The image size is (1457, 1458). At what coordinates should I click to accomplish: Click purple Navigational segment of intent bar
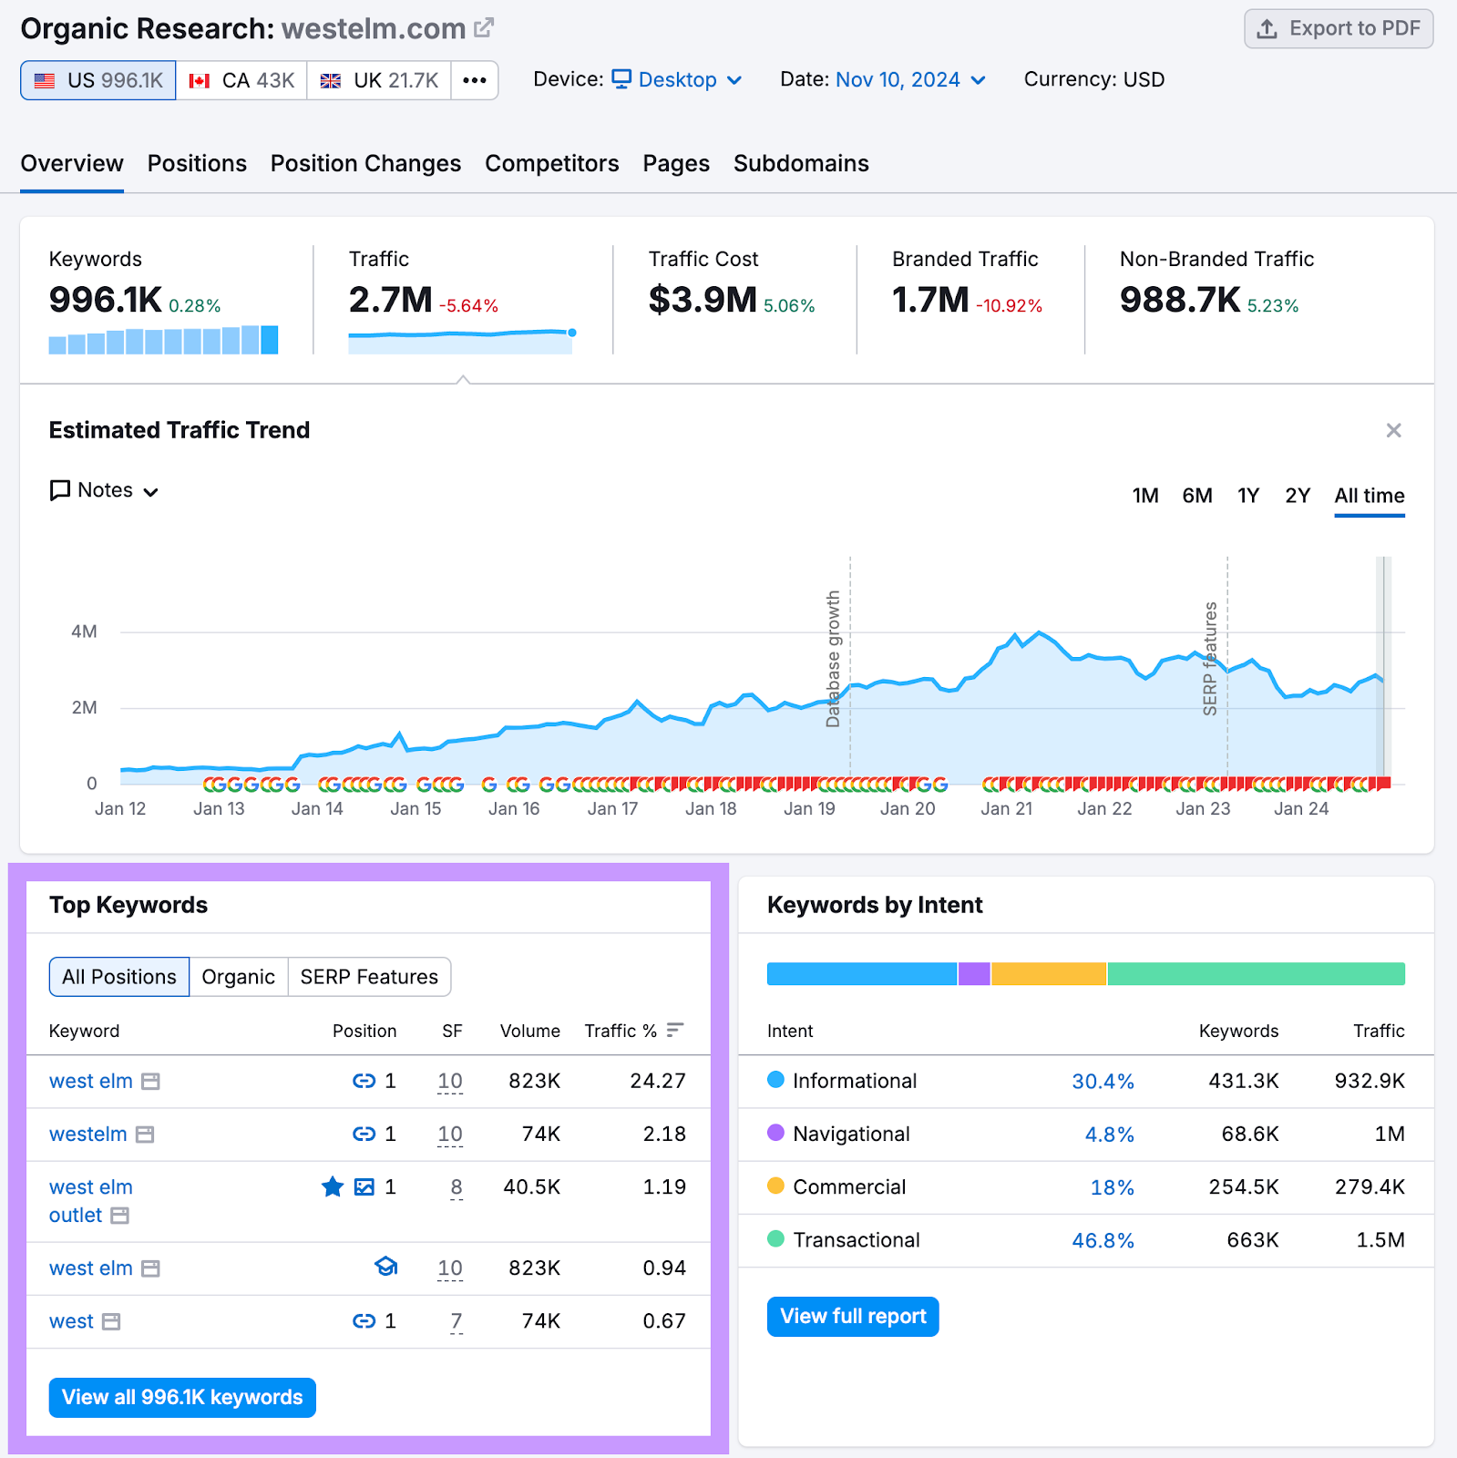[974, 974]
